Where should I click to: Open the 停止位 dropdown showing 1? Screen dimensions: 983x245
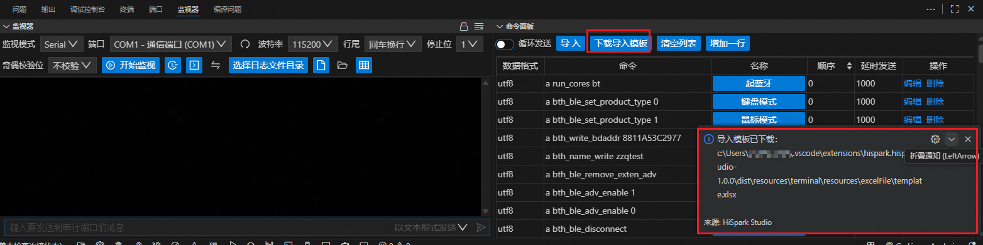(470, 44)
